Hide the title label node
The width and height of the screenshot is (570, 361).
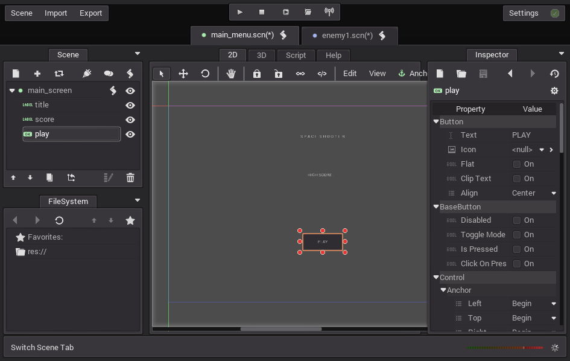pyautogui.click(x=130, y=105)
